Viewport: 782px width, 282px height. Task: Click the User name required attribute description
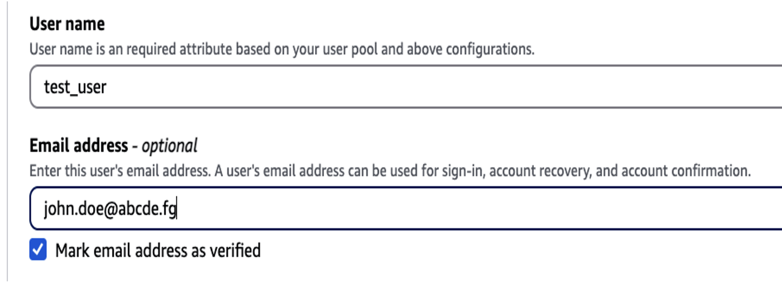(x=282, y=49)
